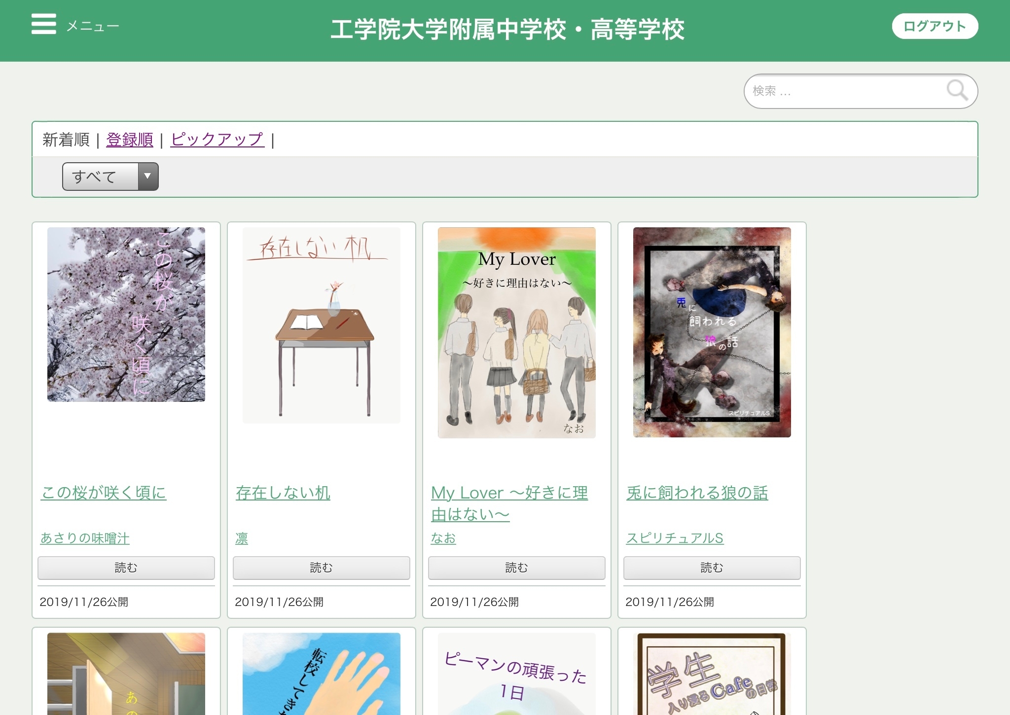1010x715 pixels.
Task: Open the My Lover cover illustration
Action: click(x=516, y=332)
